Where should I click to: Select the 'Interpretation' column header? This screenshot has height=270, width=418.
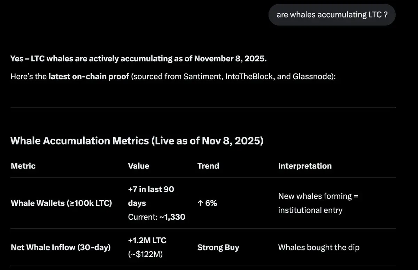(x=305, y=166)
